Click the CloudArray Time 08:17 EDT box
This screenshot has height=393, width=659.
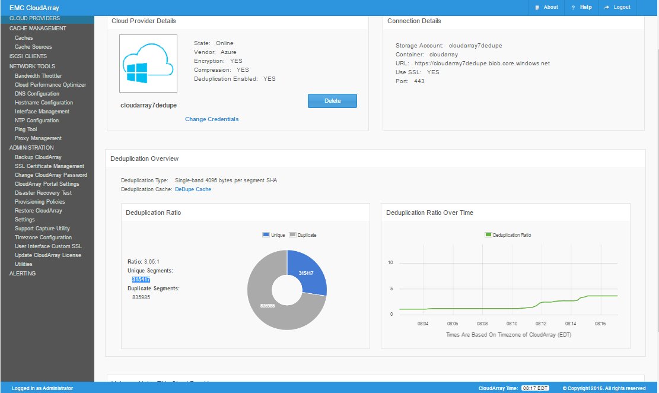[x=536, y=388]
